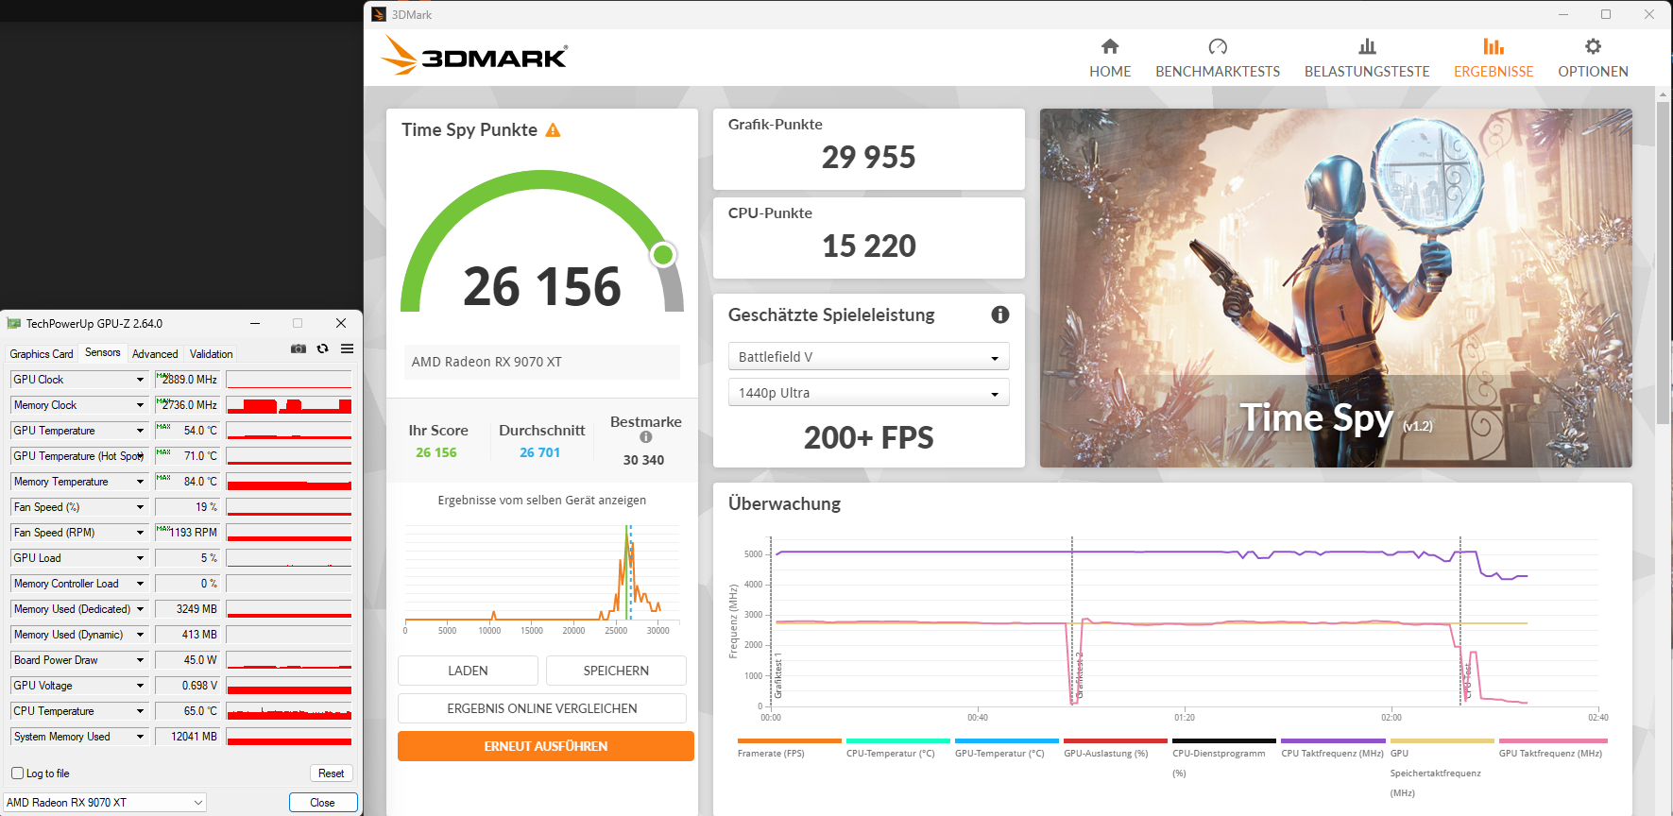This screenshot has height=816, width=1673.
Task: Click the LADEN button
Action: [x=468, y=671]
